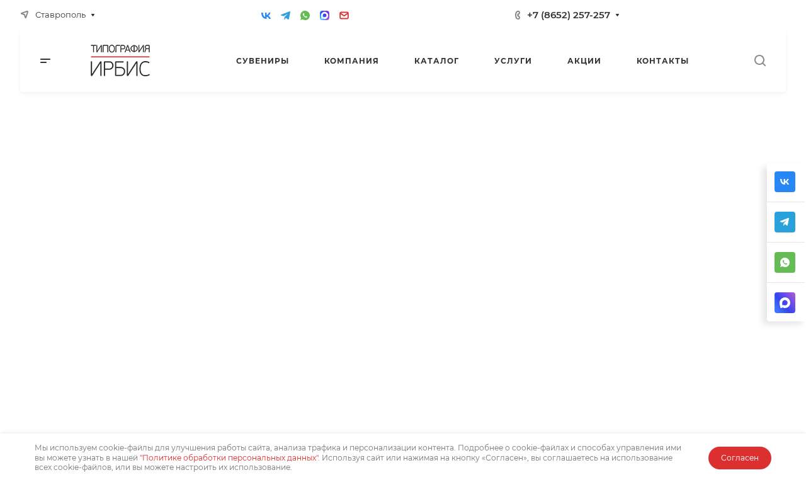This screenshot has width=806, height=504.
Task: Open the Политике обработки персональных данных link
Action: click(229, 458)
